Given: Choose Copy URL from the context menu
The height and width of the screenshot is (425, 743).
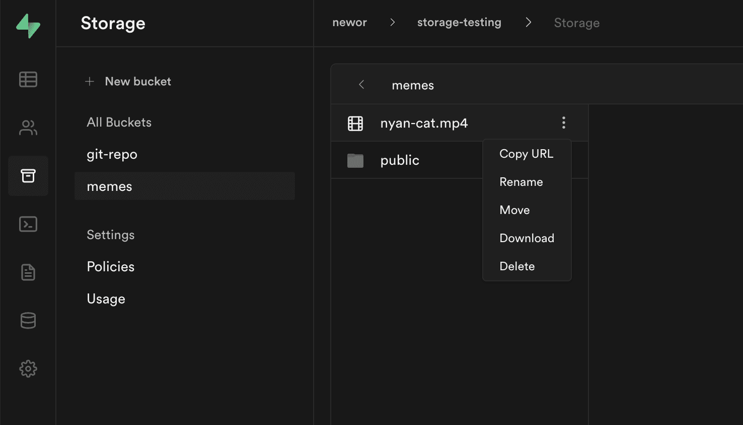Looking at the screenshot, I should [526, 154].
